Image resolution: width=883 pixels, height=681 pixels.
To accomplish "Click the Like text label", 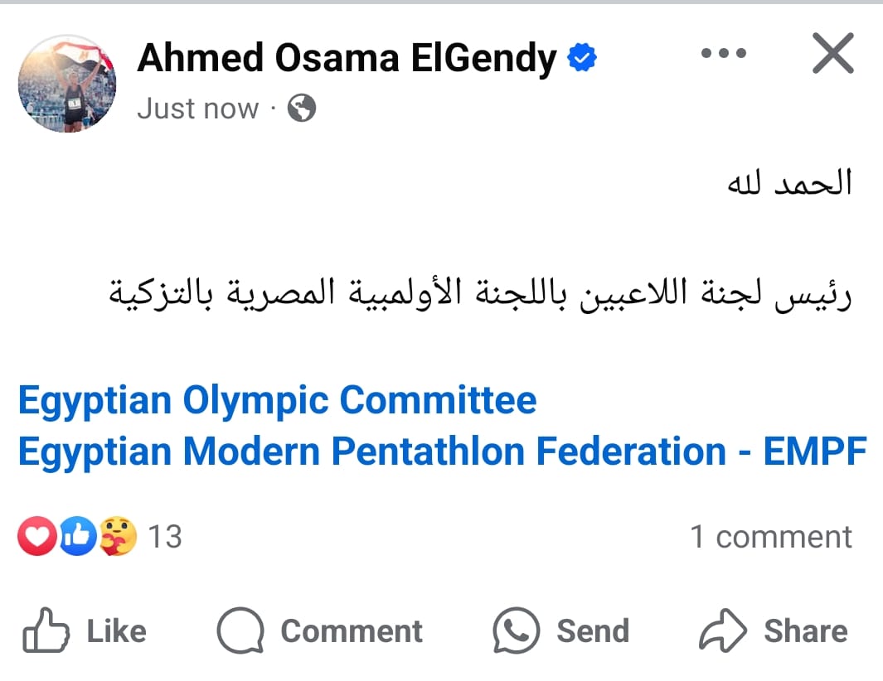I will (114, 630).
